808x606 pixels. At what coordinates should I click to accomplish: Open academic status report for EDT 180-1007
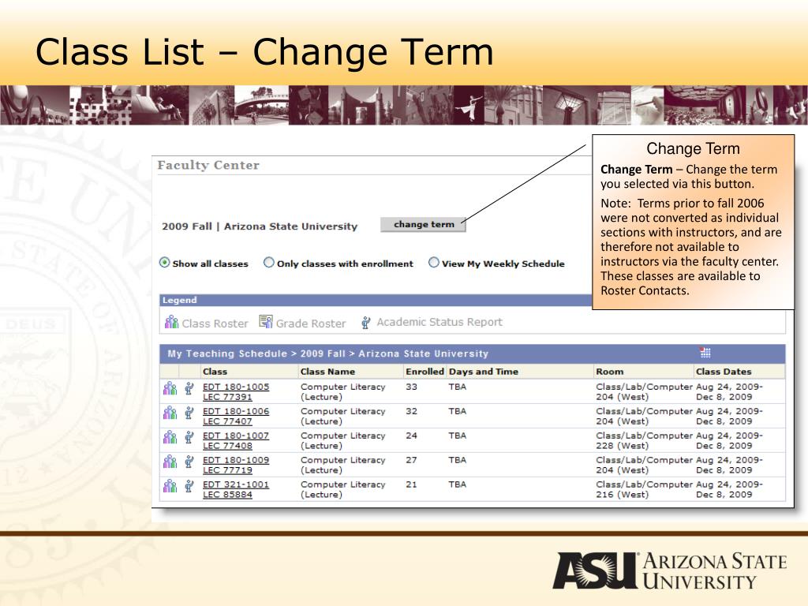(189, 437)
